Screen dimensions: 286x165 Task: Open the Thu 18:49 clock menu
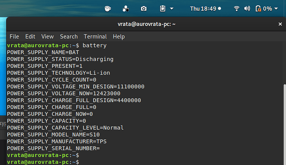coord(205,9)
